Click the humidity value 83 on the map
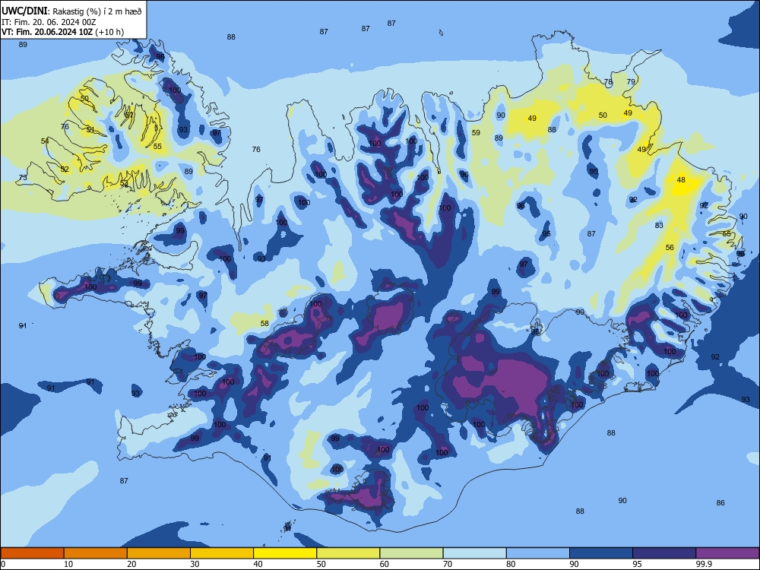 [x=659, y=226]
